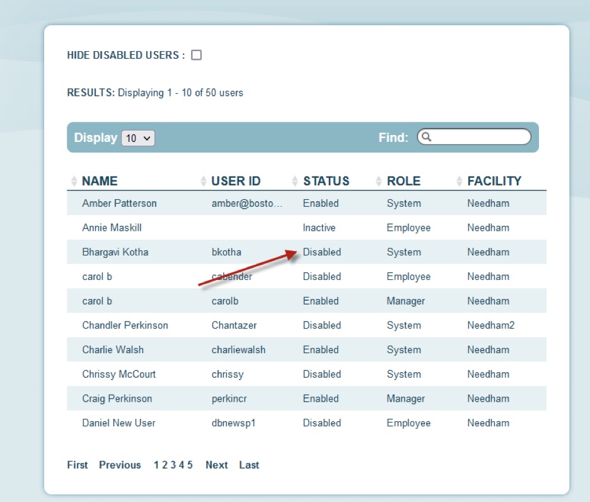The image size is (590, 502).
Task: Open page 3 of the results
Action: [x=173, y=465]
